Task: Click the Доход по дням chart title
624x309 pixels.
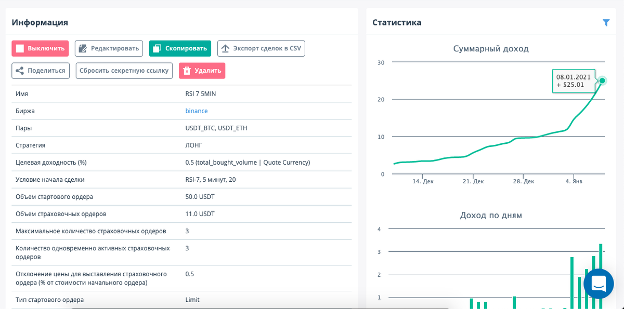Action: [x=491, y=215]
